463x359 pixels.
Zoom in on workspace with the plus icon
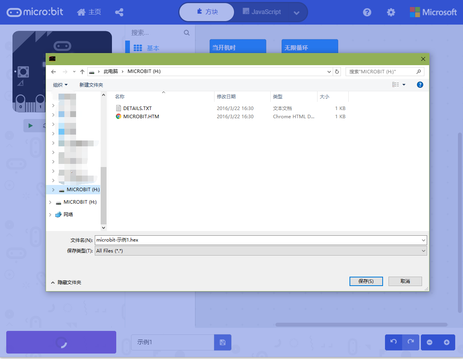(446, 342)
